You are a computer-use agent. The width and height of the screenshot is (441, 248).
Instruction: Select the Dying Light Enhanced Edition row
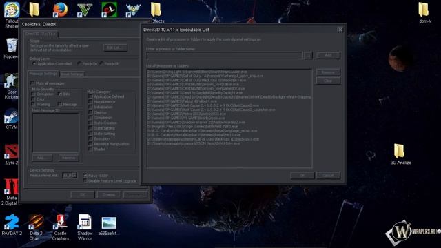tap(198, 72)
